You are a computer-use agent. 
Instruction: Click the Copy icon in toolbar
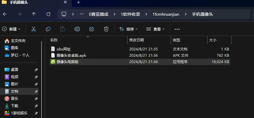click(x=48, y=29)
